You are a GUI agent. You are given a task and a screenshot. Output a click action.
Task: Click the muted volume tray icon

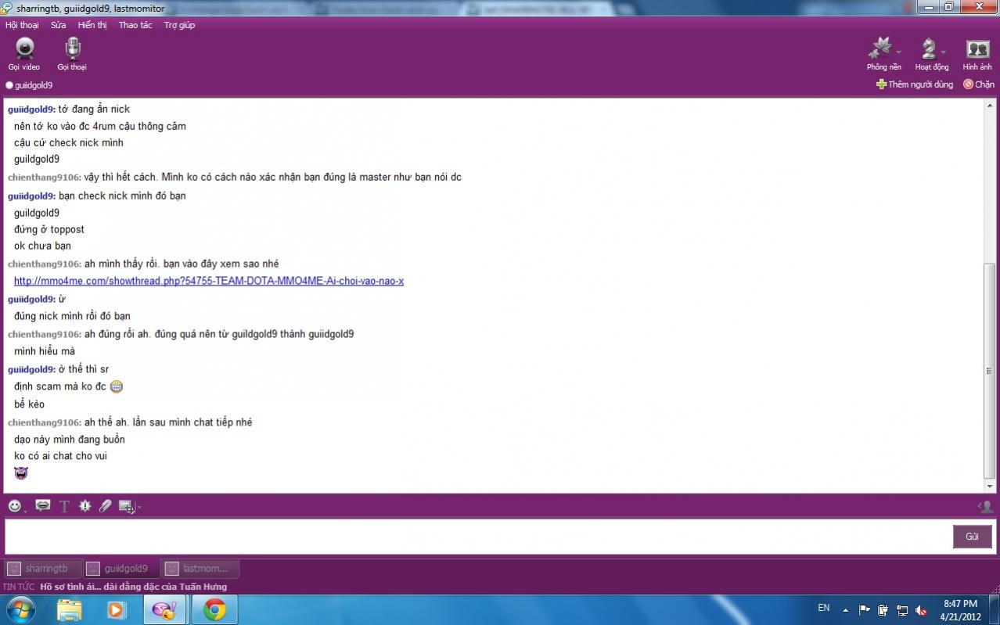(x=922, y=610)
